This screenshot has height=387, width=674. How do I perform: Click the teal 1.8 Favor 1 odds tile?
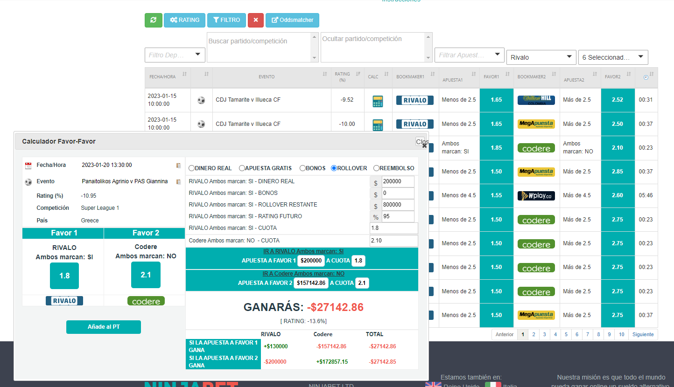[64, 276]
